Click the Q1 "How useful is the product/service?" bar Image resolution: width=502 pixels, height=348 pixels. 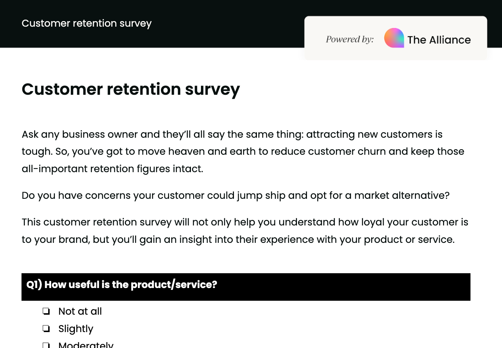(246, 287)
